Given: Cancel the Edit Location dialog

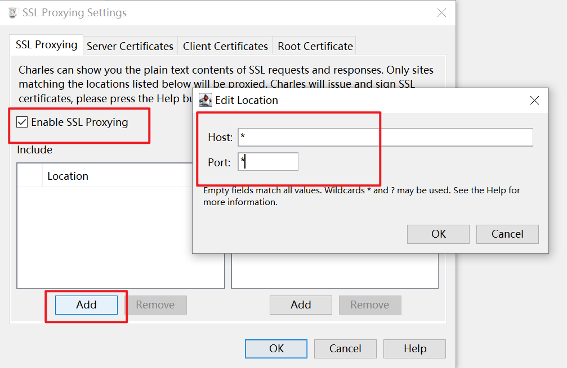Looking at the screenshot, I should pyautogui.click(x=507, y=234).
